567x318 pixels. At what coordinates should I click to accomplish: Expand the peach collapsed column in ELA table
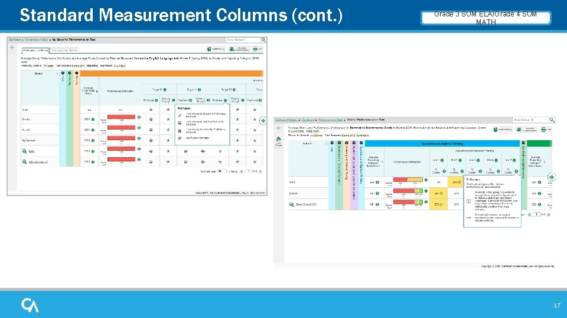[77, 74]
